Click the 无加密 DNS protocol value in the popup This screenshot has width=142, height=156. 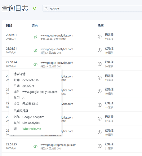(30, 104)
